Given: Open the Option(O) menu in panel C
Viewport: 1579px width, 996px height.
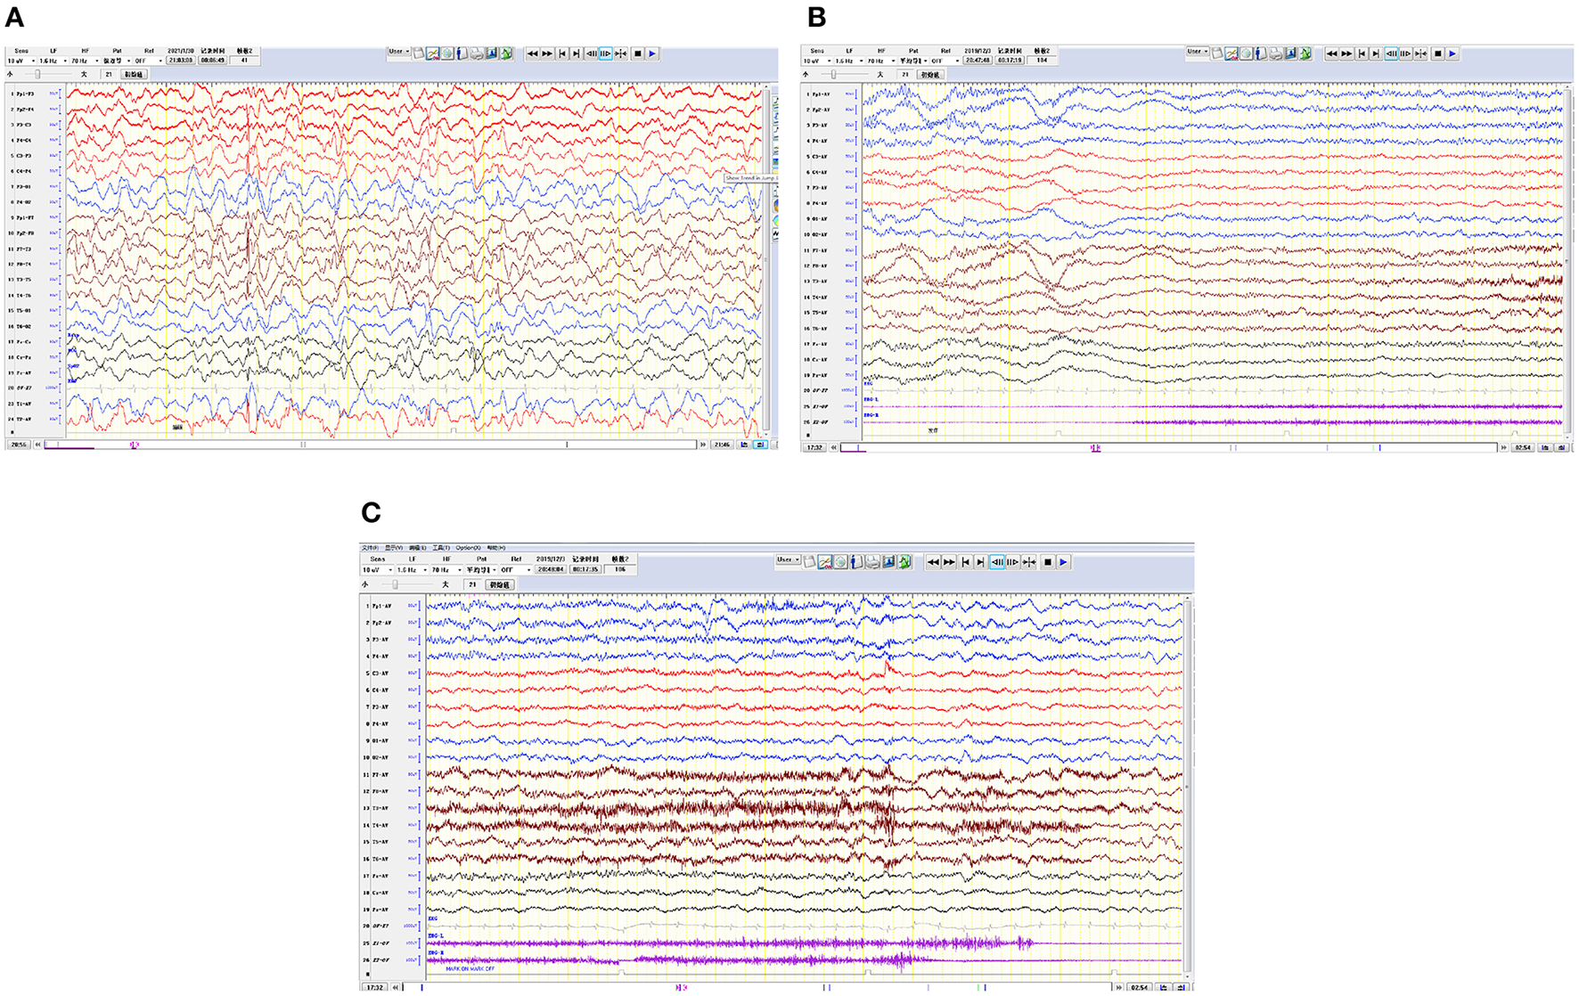Looking at the screenshot, I should (468, 548).
